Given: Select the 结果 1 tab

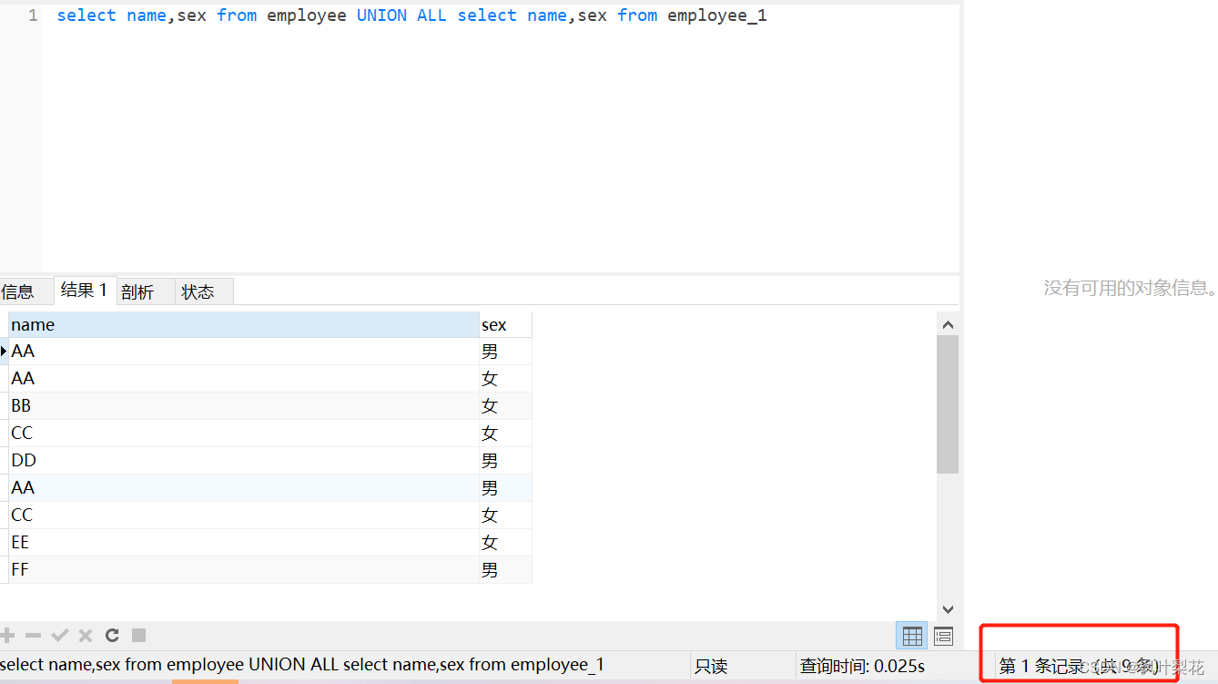Looking at the screenshot, I should [85, 291].
